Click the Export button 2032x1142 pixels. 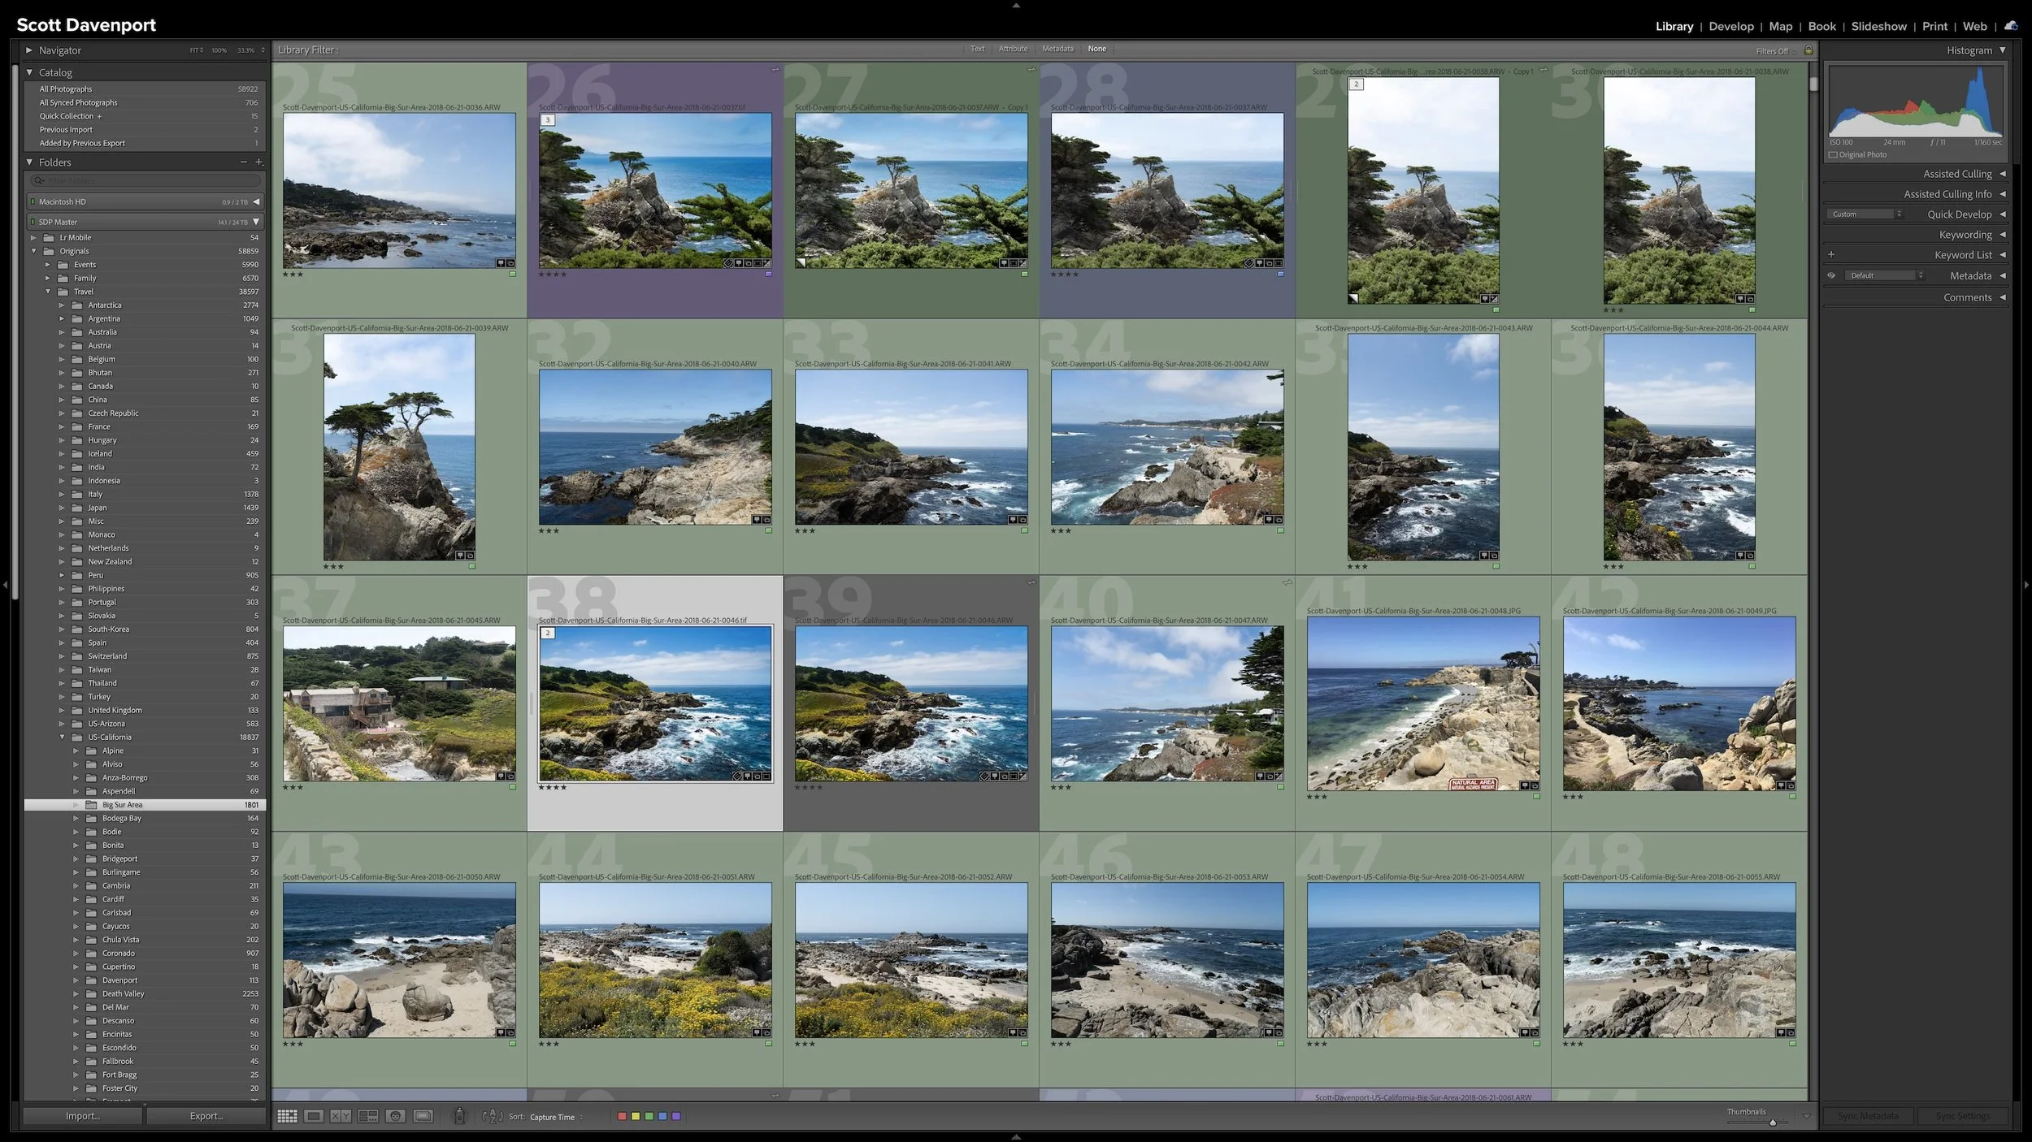pos(206,1116)
